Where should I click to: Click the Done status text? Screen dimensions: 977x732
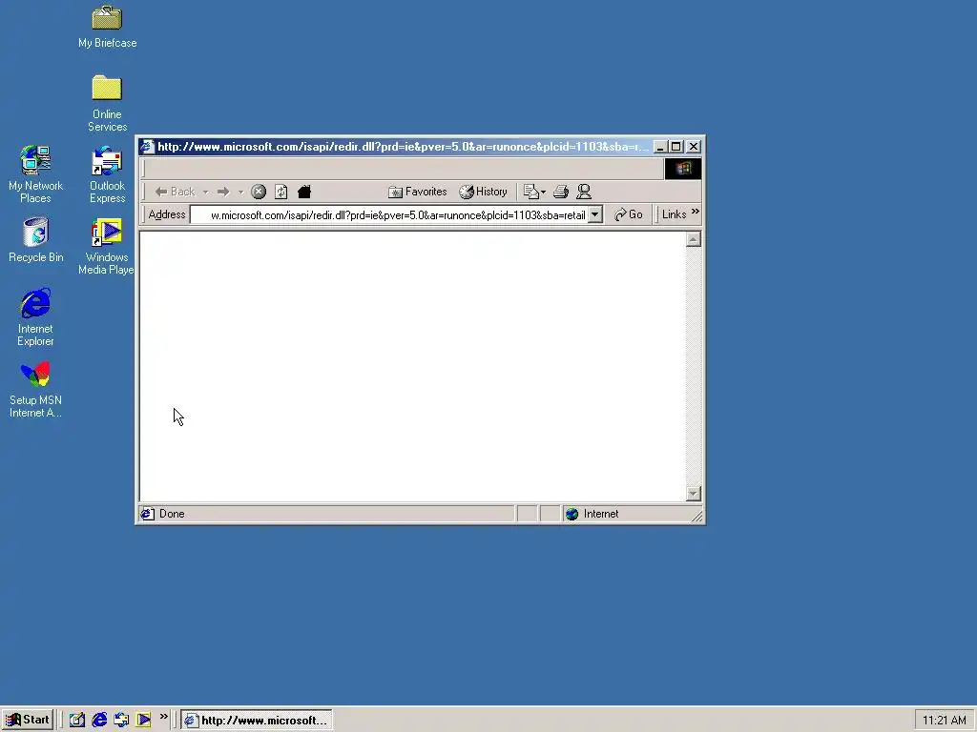pyautogui.click(x=172, y=514)
